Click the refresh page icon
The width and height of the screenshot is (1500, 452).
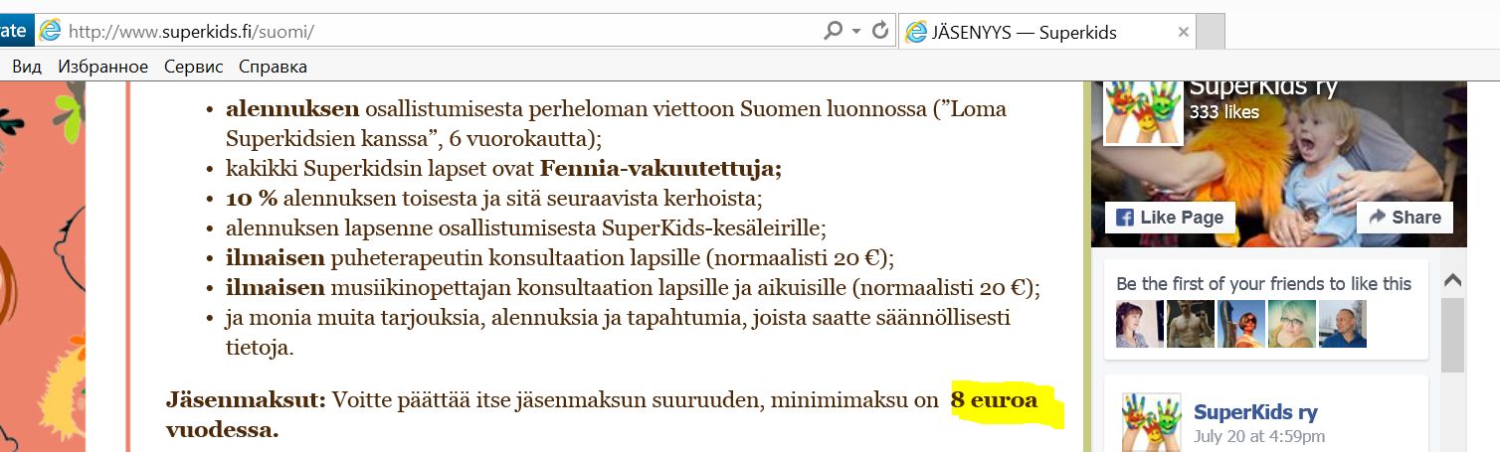coord(879,32)
